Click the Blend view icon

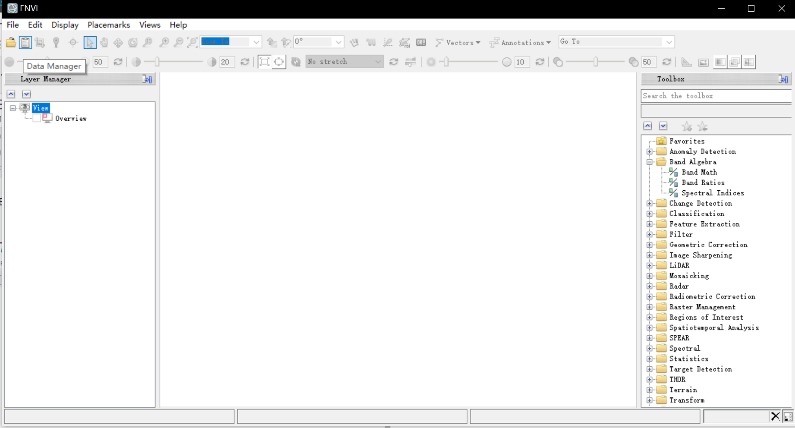point(720,62)
